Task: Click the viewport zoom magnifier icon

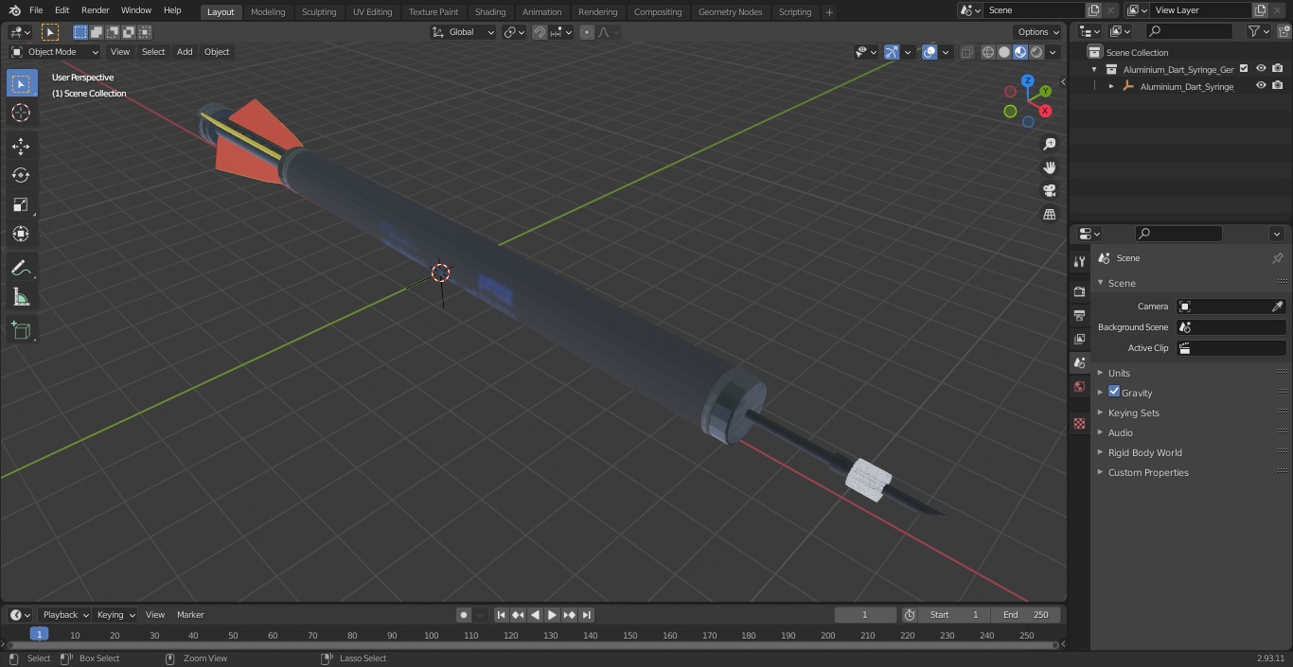Action: click(x=1049, y=144)
